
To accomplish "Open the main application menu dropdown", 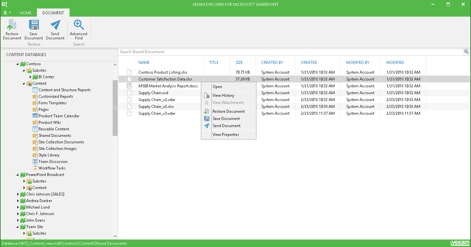I will coord(7,13).
